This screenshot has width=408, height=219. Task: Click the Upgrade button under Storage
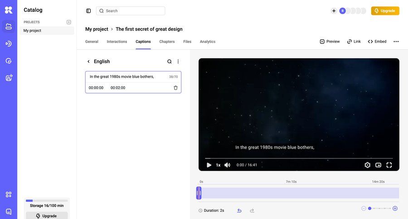(47, 216)
